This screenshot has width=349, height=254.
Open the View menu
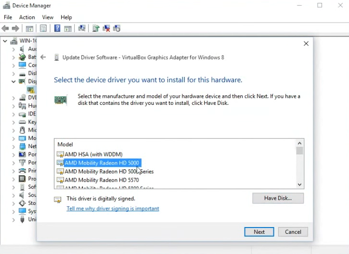point(48,17)
